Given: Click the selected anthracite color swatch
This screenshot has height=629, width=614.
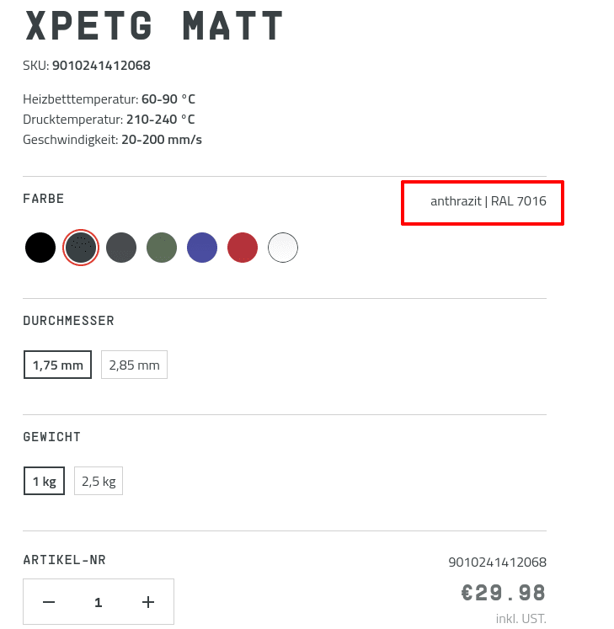Looking at the screenshot, I should [81, 248].
